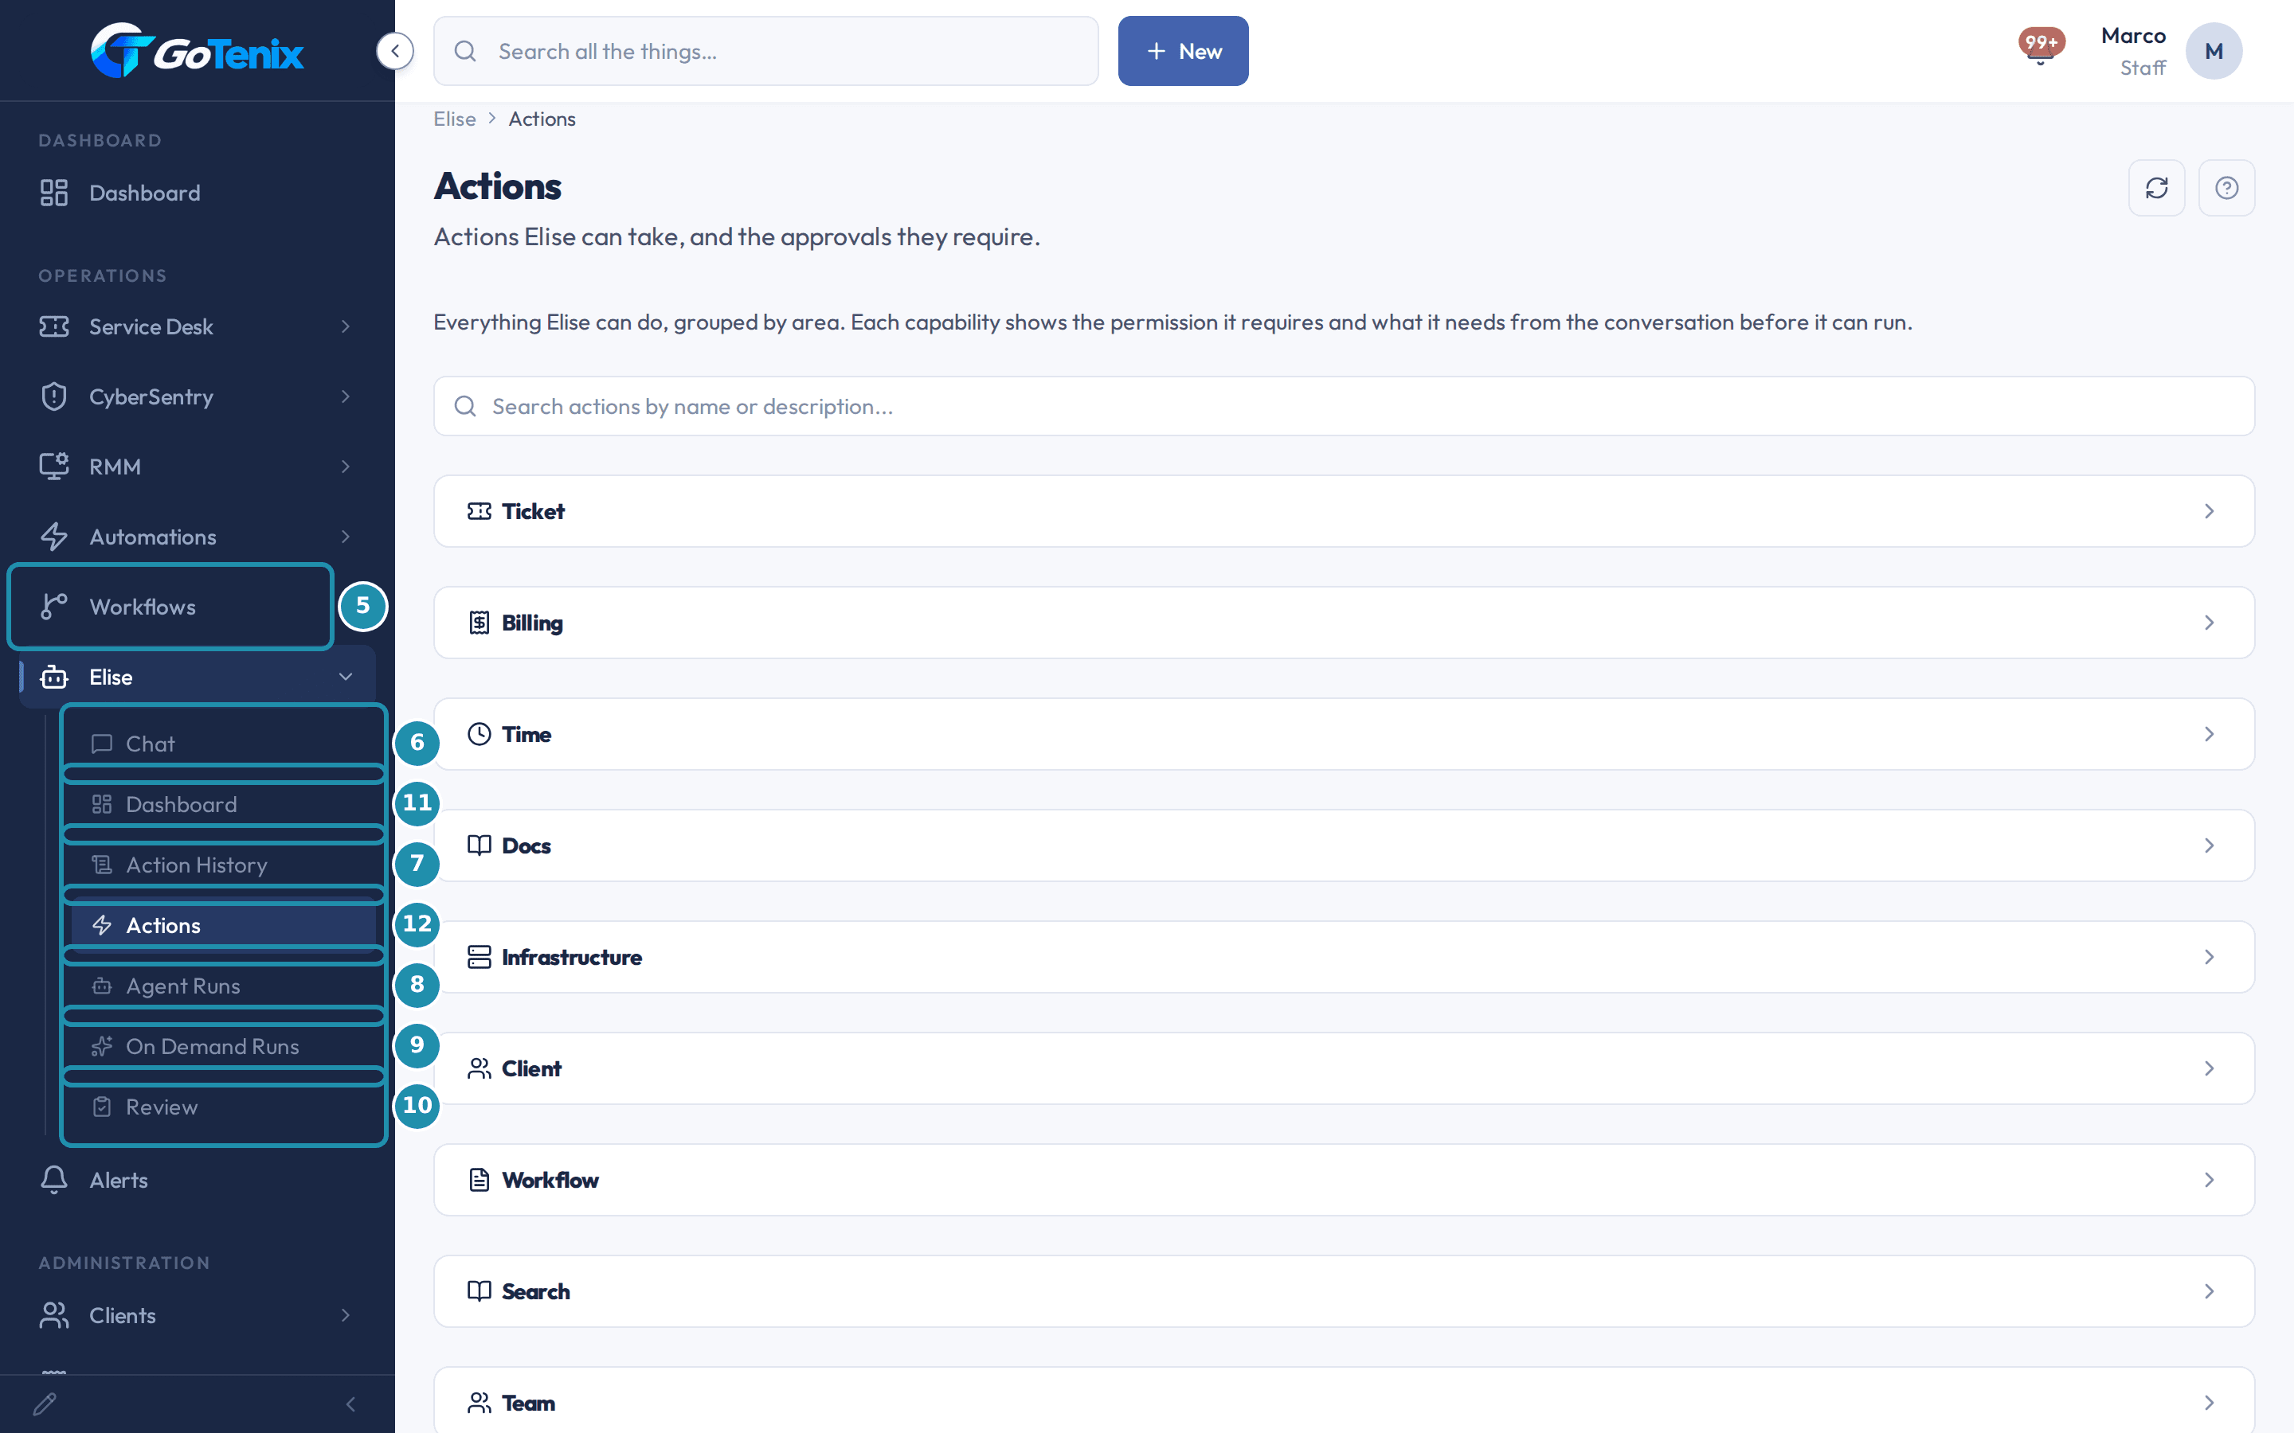Click the Alerts bell icon in sidebar

pyautogui.click(x=54, y=1180)
